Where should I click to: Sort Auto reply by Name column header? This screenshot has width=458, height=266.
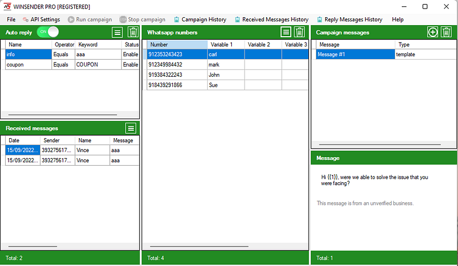[x=28, y=45]
